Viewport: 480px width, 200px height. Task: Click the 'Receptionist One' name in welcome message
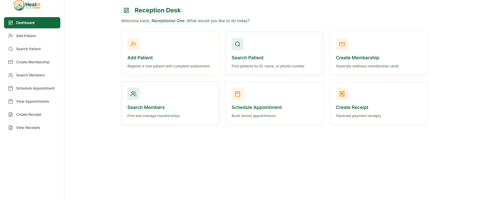tap(168, 21)
